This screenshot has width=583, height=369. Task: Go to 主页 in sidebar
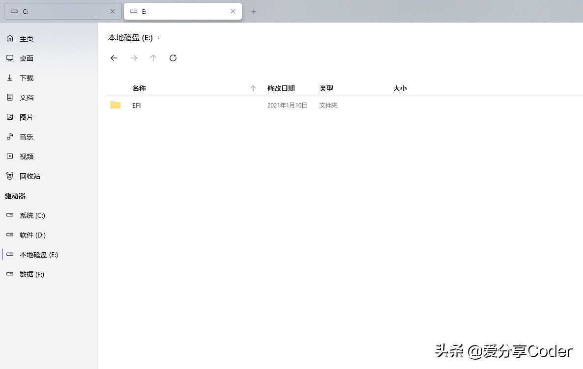[27, 39]
